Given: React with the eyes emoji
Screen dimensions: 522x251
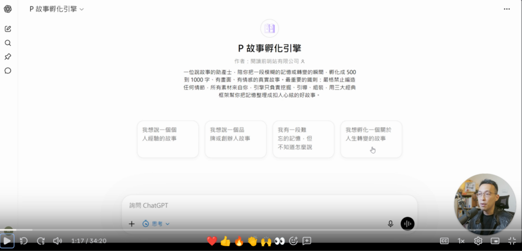Looking at the screenshot, I should tap(280, 241).
